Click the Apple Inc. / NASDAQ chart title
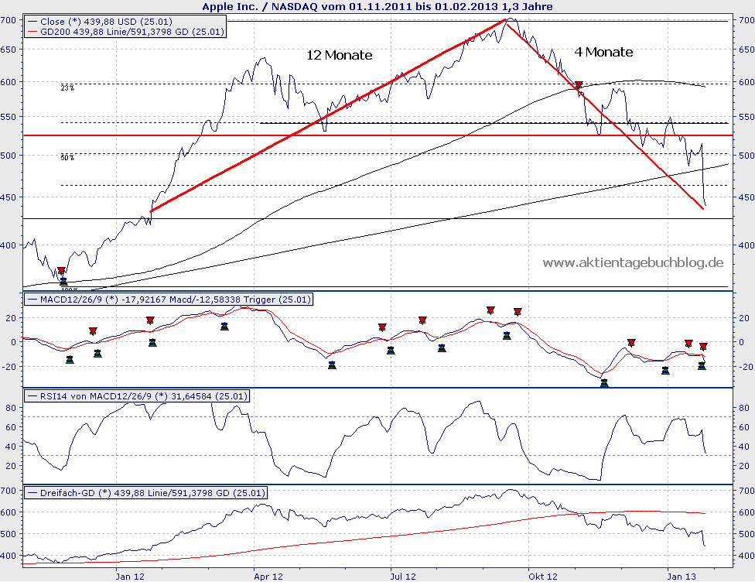Screen dimensions: 755x582 [377, 6]
